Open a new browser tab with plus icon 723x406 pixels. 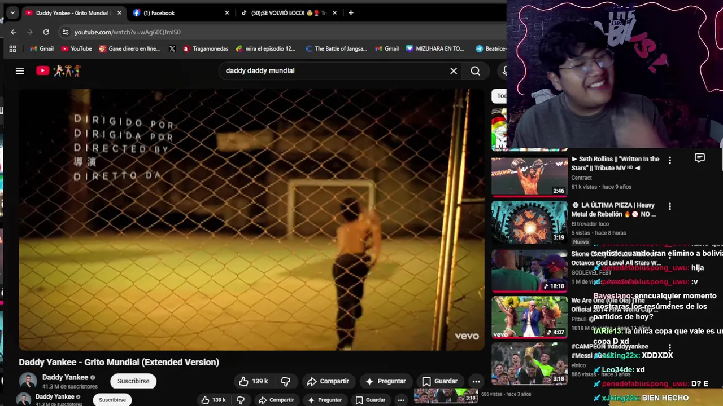tap(351, 12)
